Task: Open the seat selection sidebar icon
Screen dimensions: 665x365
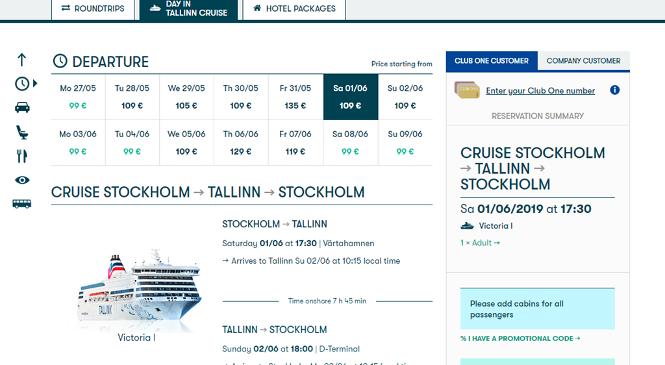Action: coord(22,132)
